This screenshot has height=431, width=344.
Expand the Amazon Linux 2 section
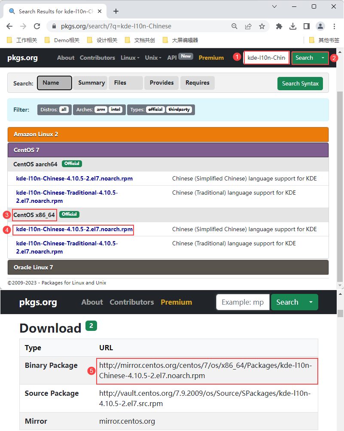coord(168,134)
